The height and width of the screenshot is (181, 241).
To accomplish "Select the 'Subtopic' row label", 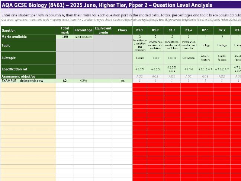I will [x=28, y=58].
